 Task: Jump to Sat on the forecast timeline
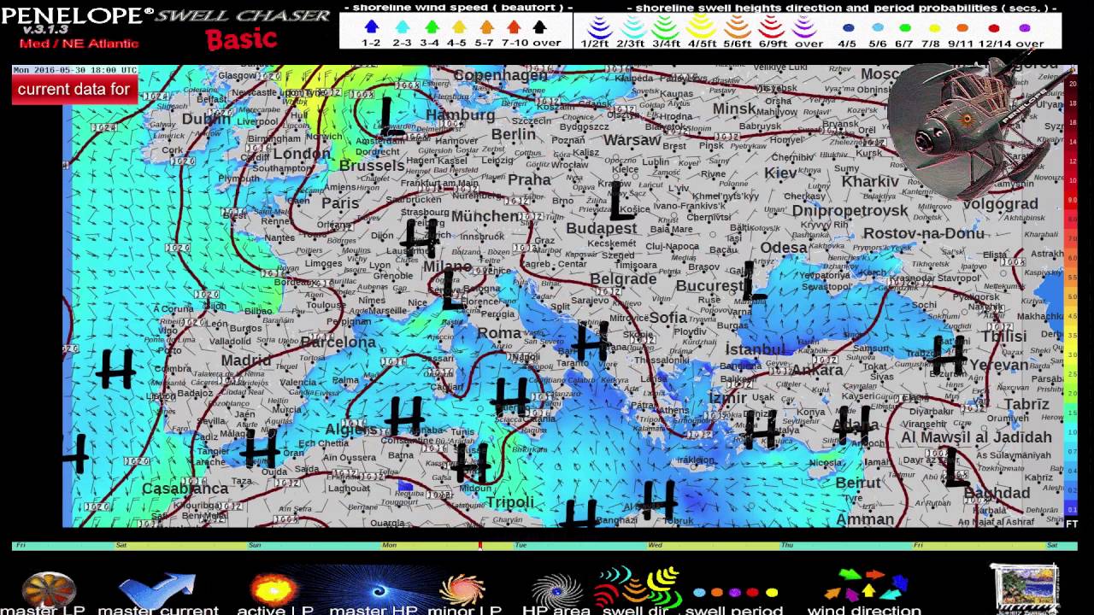(121, 545)
